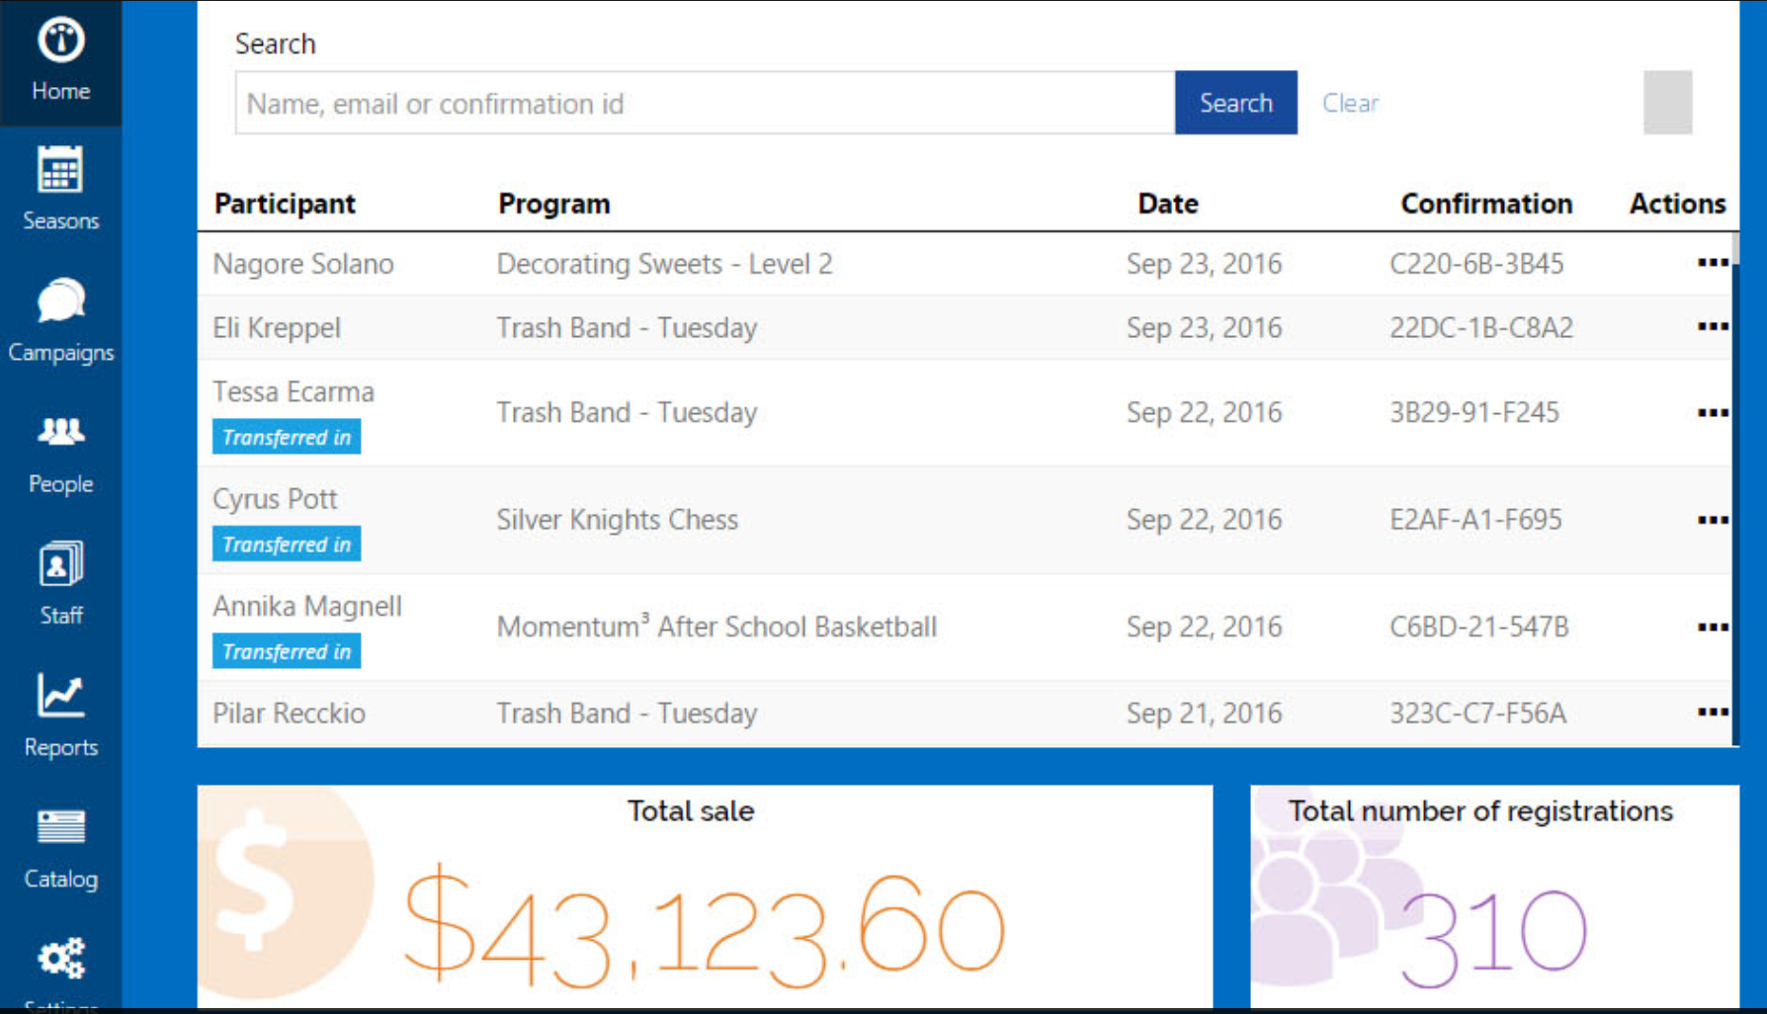Click Tessa Ecarma's Transferred in badge

(287, 437)
